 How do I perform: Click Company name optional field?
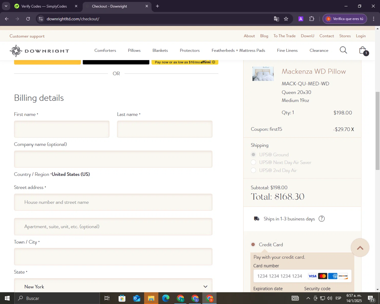coord(113,159)
